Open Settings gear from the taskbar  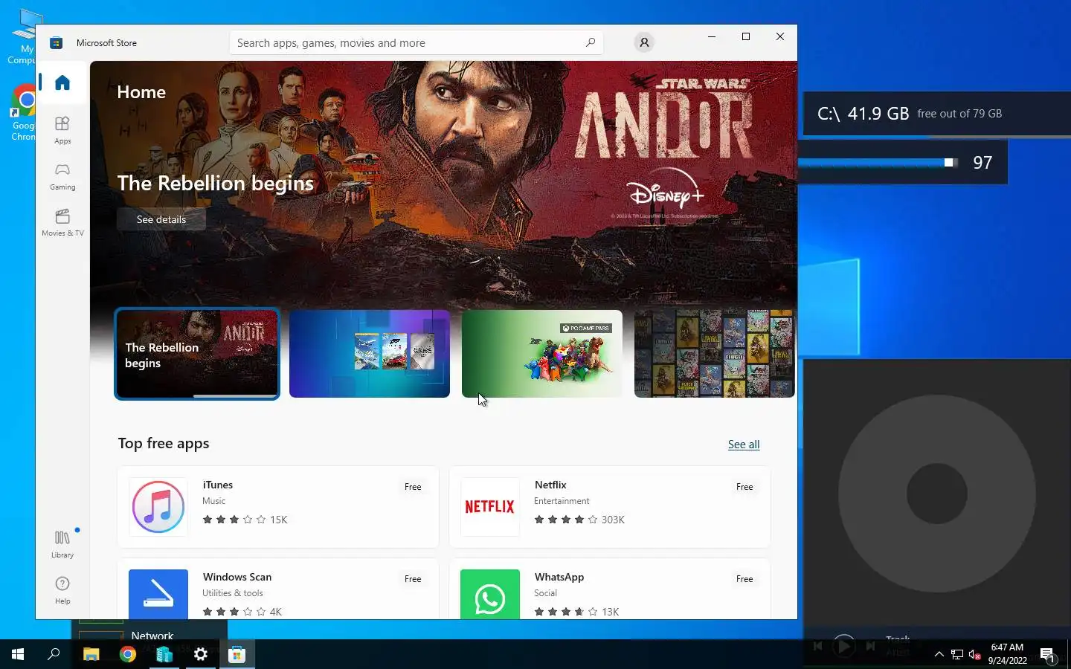click(201, 654)
